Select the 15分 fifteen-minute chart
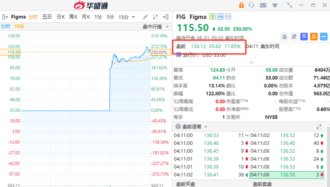330x187 pixels. coord(124,17)
